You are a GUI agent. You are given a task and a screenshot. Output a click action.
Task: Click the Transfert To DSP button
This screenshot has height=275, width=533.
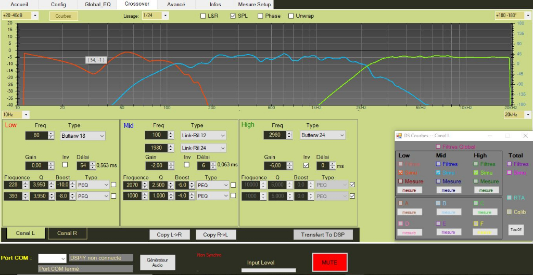pyautogui.click(x=323, y=234)
